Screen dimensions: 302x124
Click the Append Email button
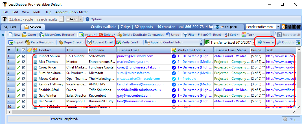pos(100,42)
